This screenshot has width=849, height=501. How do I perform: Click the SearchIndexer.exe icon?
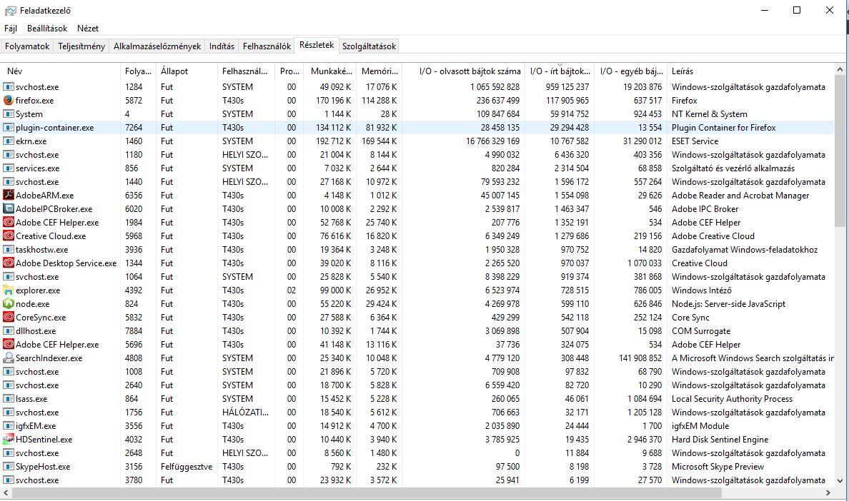(x=8, y=358)
